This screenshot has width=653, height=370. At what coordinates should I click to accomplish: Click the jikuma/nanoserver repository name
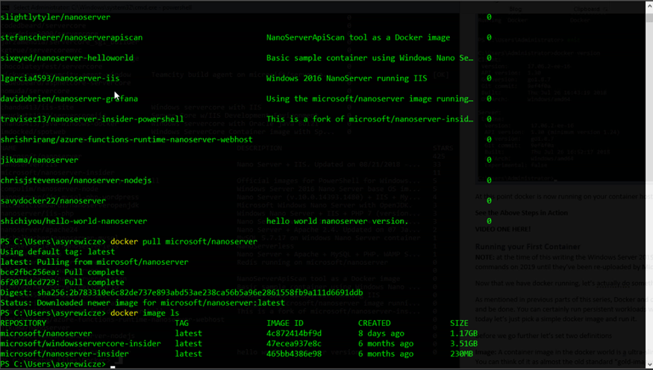pos(39,160)
